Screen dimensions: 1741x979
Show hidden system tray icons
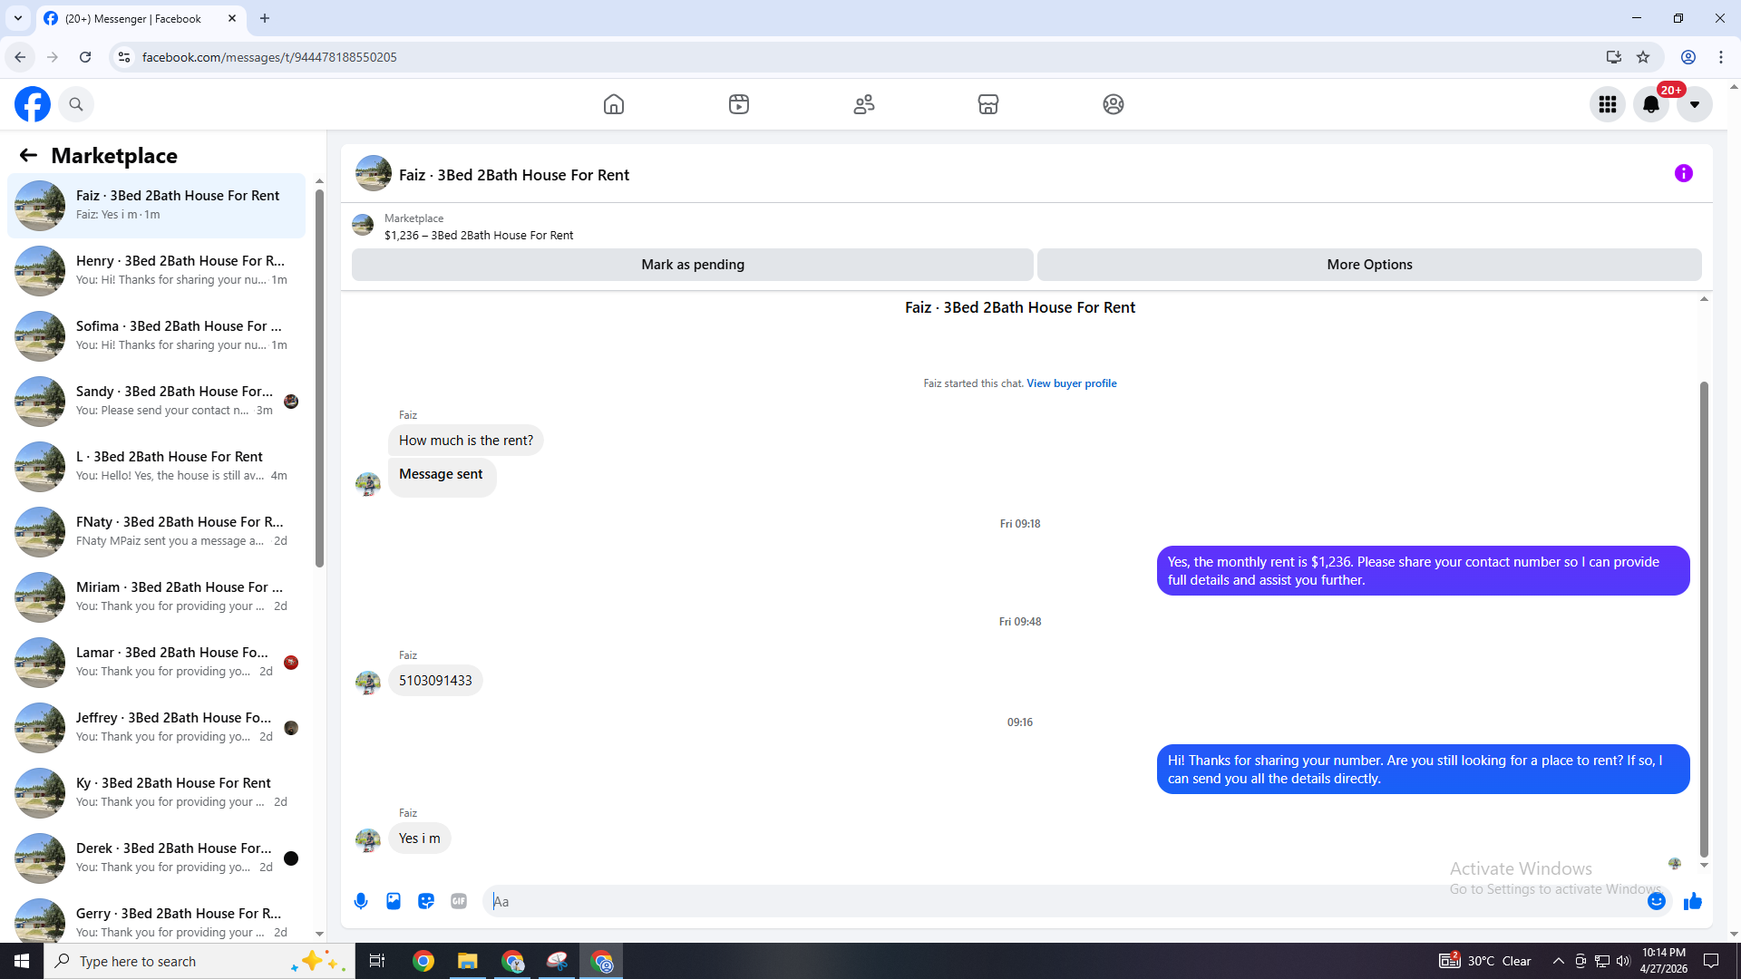1558,961
